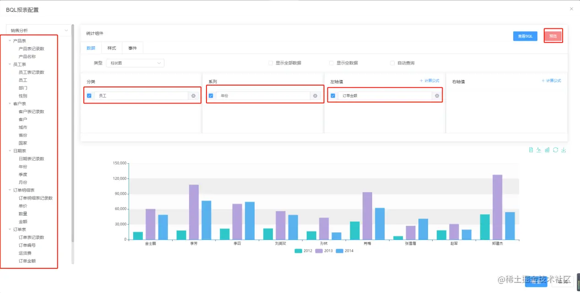
Task: Switch to the 样式 tab
Action: pos(112,48)
